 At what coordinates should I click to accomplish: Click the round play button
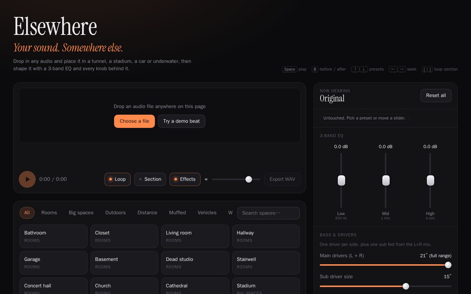[x=27, y=179]
